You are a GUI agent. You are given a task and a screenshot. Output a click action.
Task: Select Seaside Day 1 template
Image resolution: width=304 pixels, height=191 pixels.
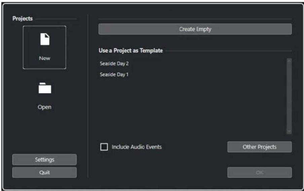pos(114,74)
